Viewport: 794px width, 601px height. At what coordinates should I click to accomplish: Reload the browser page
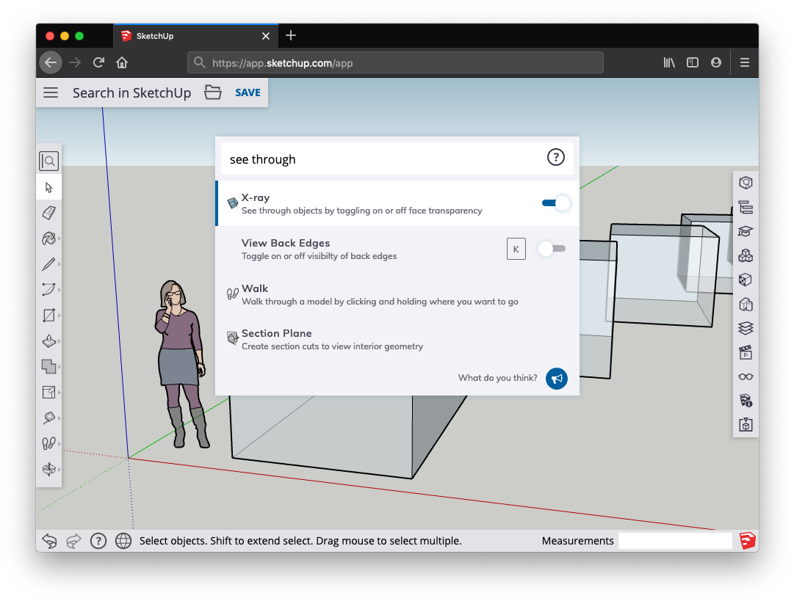tap(98, 62)
